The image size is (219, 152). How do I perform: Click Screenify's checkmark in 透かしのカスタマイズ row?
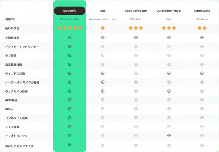[70, 144]
